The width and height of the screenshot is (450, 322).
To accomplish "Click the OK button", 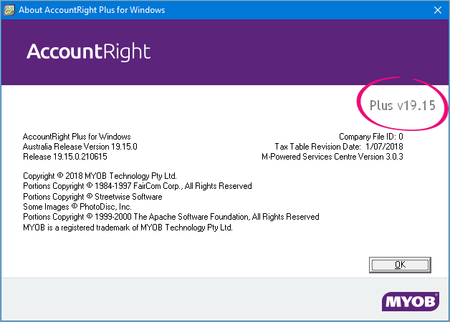I will pyautogui.click(x=400, y=264).
